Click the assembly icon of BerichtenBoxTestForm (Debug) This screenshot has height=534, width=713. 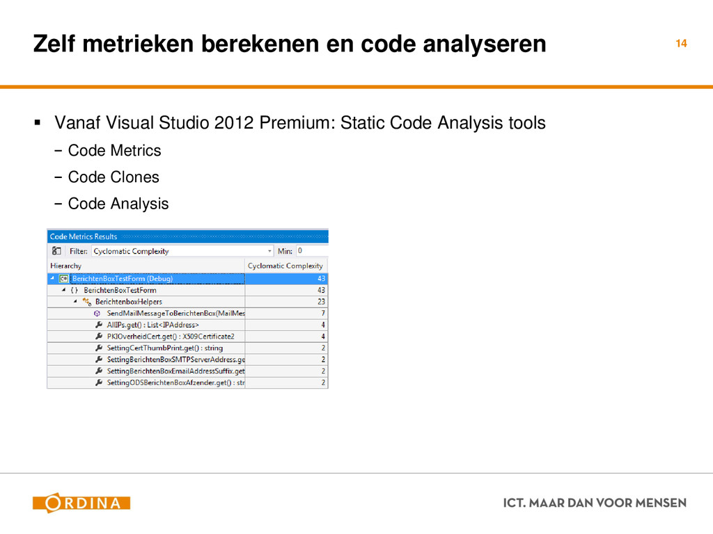pos(64,278)
